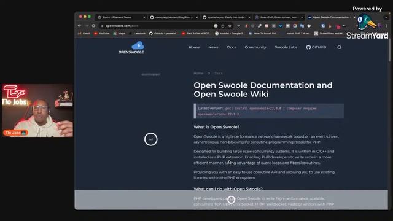The image size is (393, 221).
Task: Open the Swoole Labs nav item
Action: tap(286, 47)
